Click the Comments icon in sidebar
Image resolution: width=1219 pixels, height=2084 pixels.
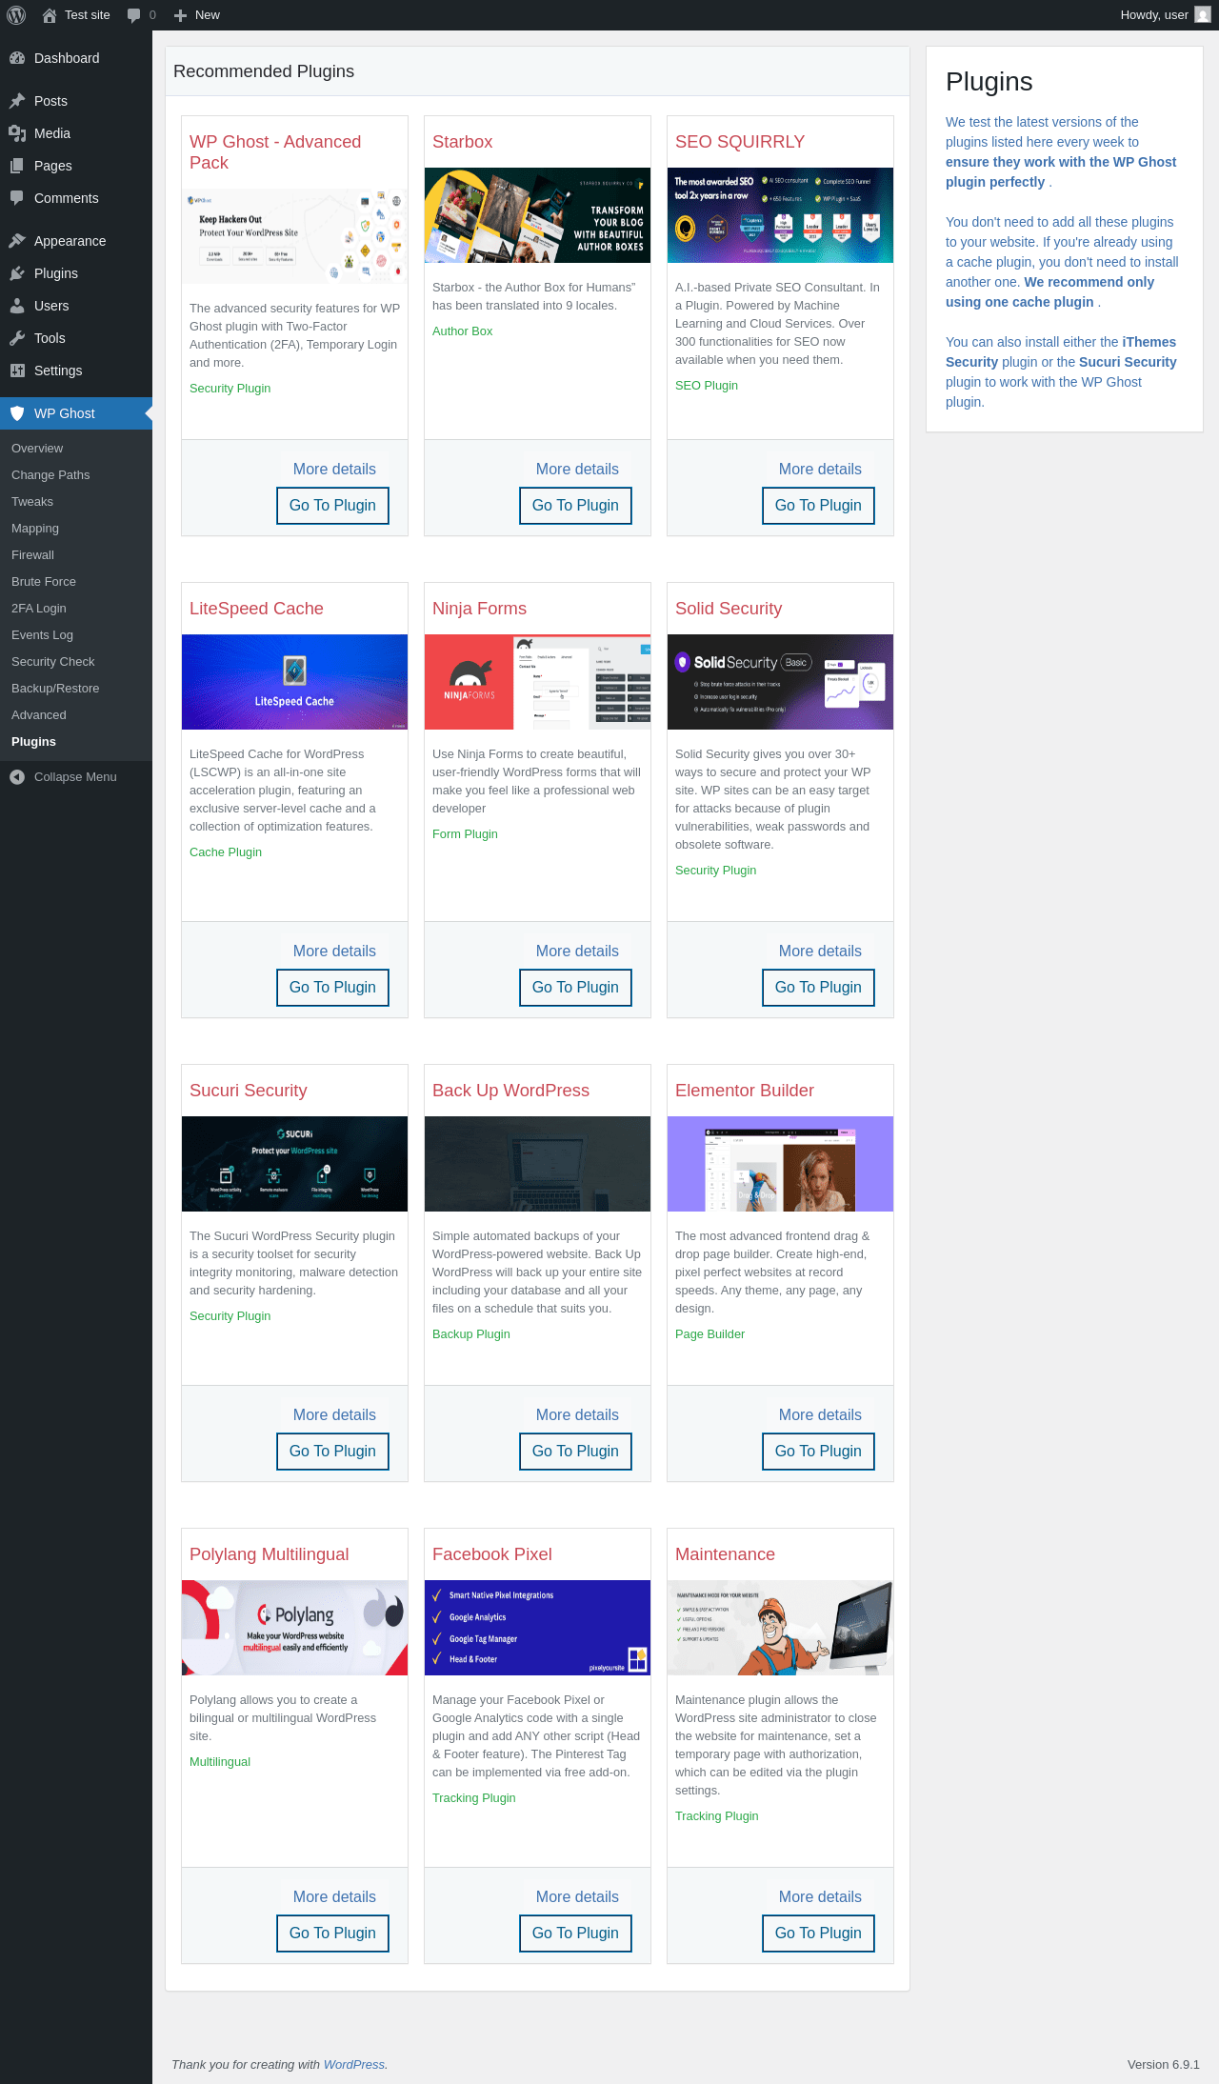pyautogui.click(x=17, y=198)
